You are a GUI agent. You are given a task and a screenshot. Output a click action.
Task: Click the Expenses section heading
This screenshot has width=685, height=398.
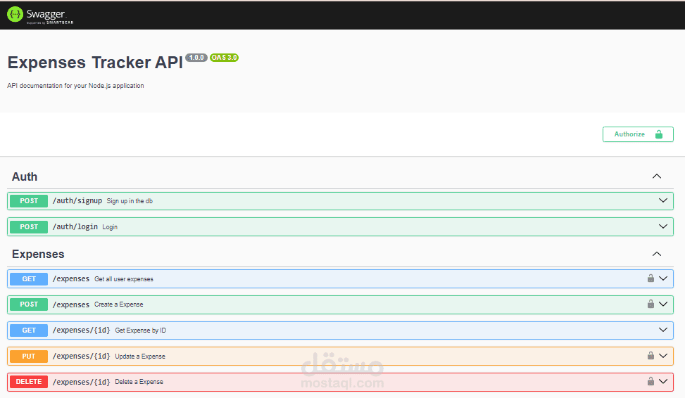(x=38, y=254)
